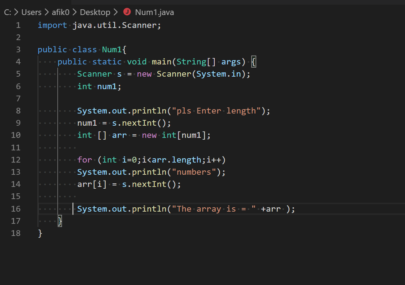Open the afik0 breadcrumb folder
Viewport: 405px width, 285px height.
tap(61, 12)
